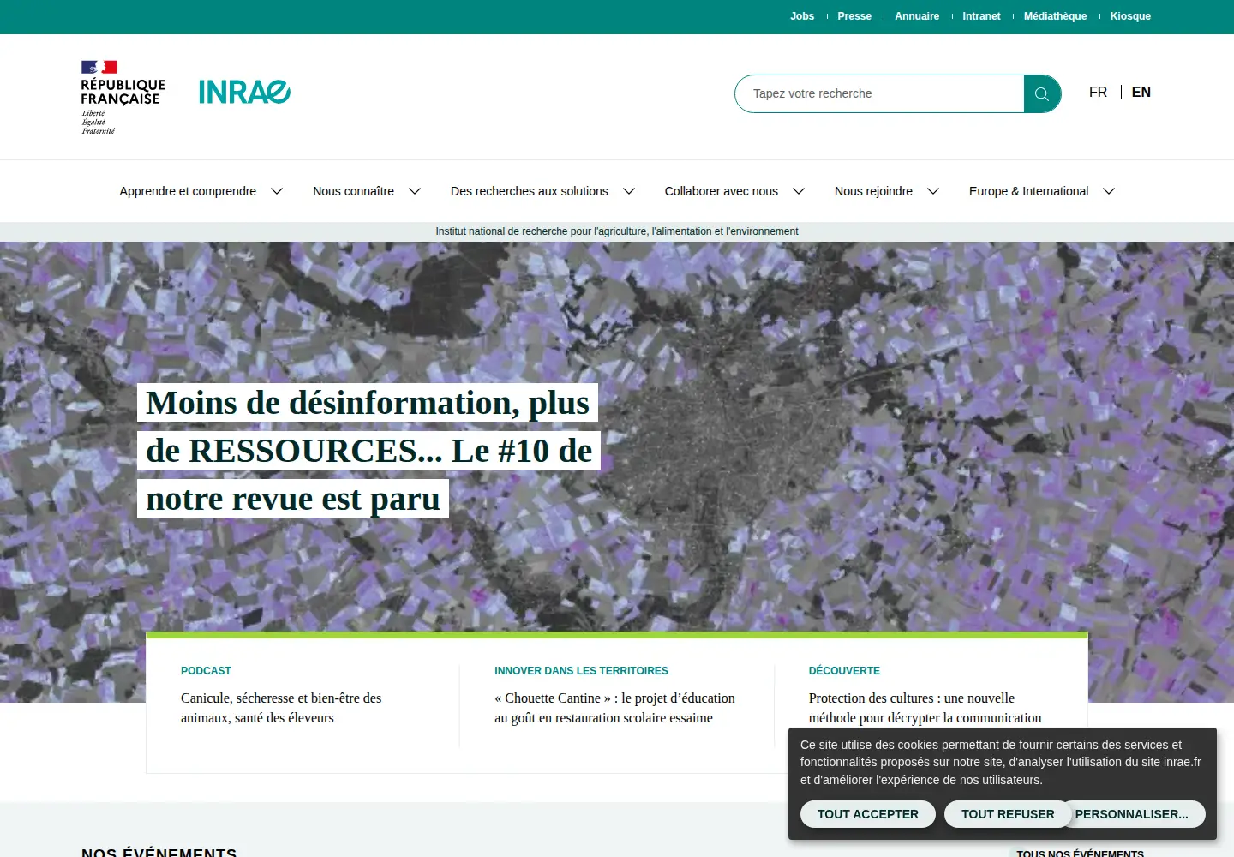Click the INRAE logo
This screenshot has height=857, width=1234.
click(244, 92)
